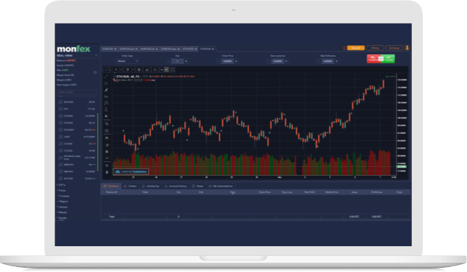Screen dimensions: 467x272
Task: Expand the Majors subcategory
Action: [63, 202]
